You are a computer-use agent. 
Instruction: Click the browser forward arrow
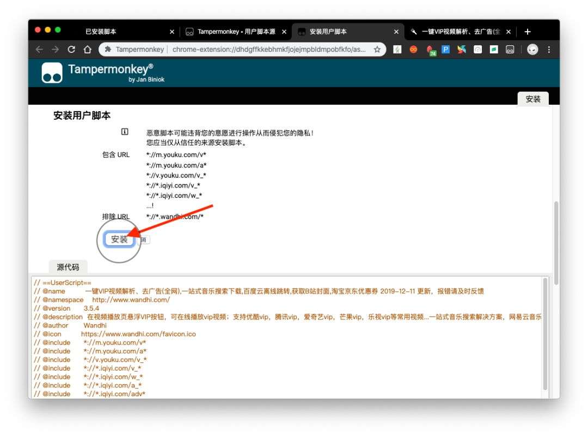(55, 49)
